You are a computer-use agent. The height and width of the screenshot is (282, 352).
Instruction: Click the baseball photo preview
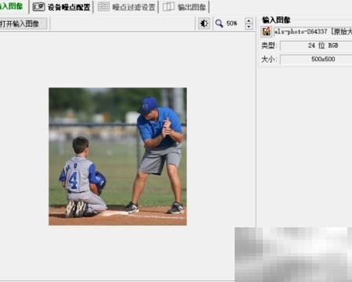(x=117, y=156)
